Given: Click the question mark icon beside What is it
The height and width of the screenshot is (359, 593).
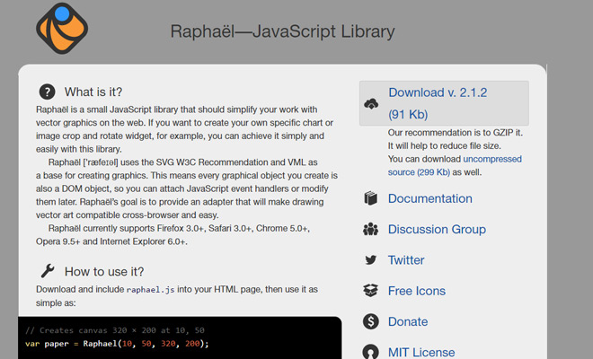Looking at the screenshot, I should [47, 92].
